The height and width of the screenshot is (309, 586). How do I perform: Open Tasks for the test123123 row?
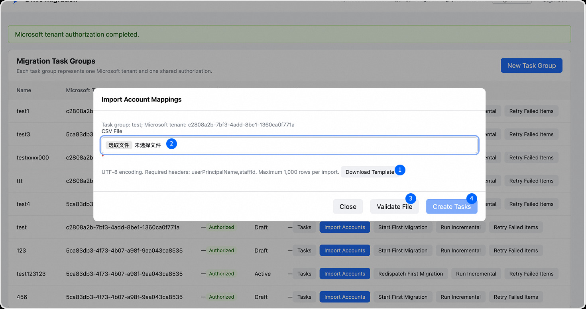[304, 274]
